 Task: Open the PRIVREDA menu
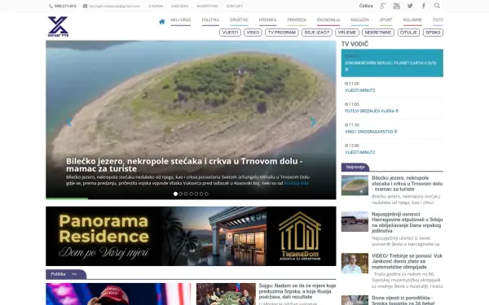point(297,20)
